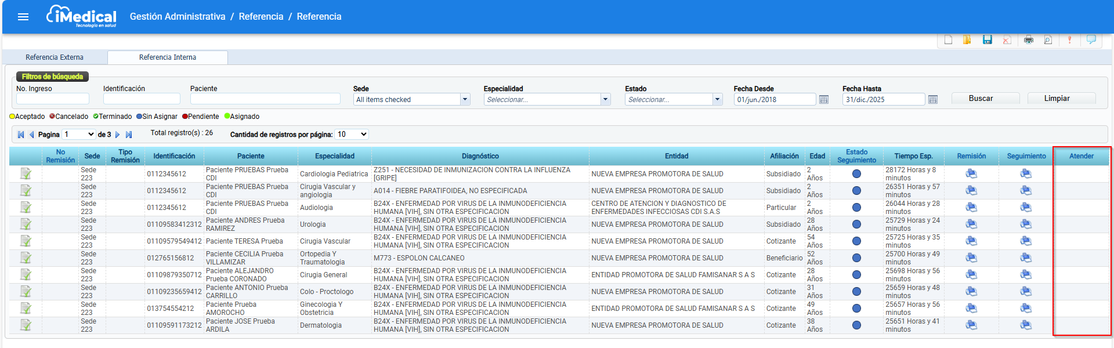This screenshot has width=1114, height=348.
Task: Select the Referencia Interna tab
Action: [x=168, y=57]
